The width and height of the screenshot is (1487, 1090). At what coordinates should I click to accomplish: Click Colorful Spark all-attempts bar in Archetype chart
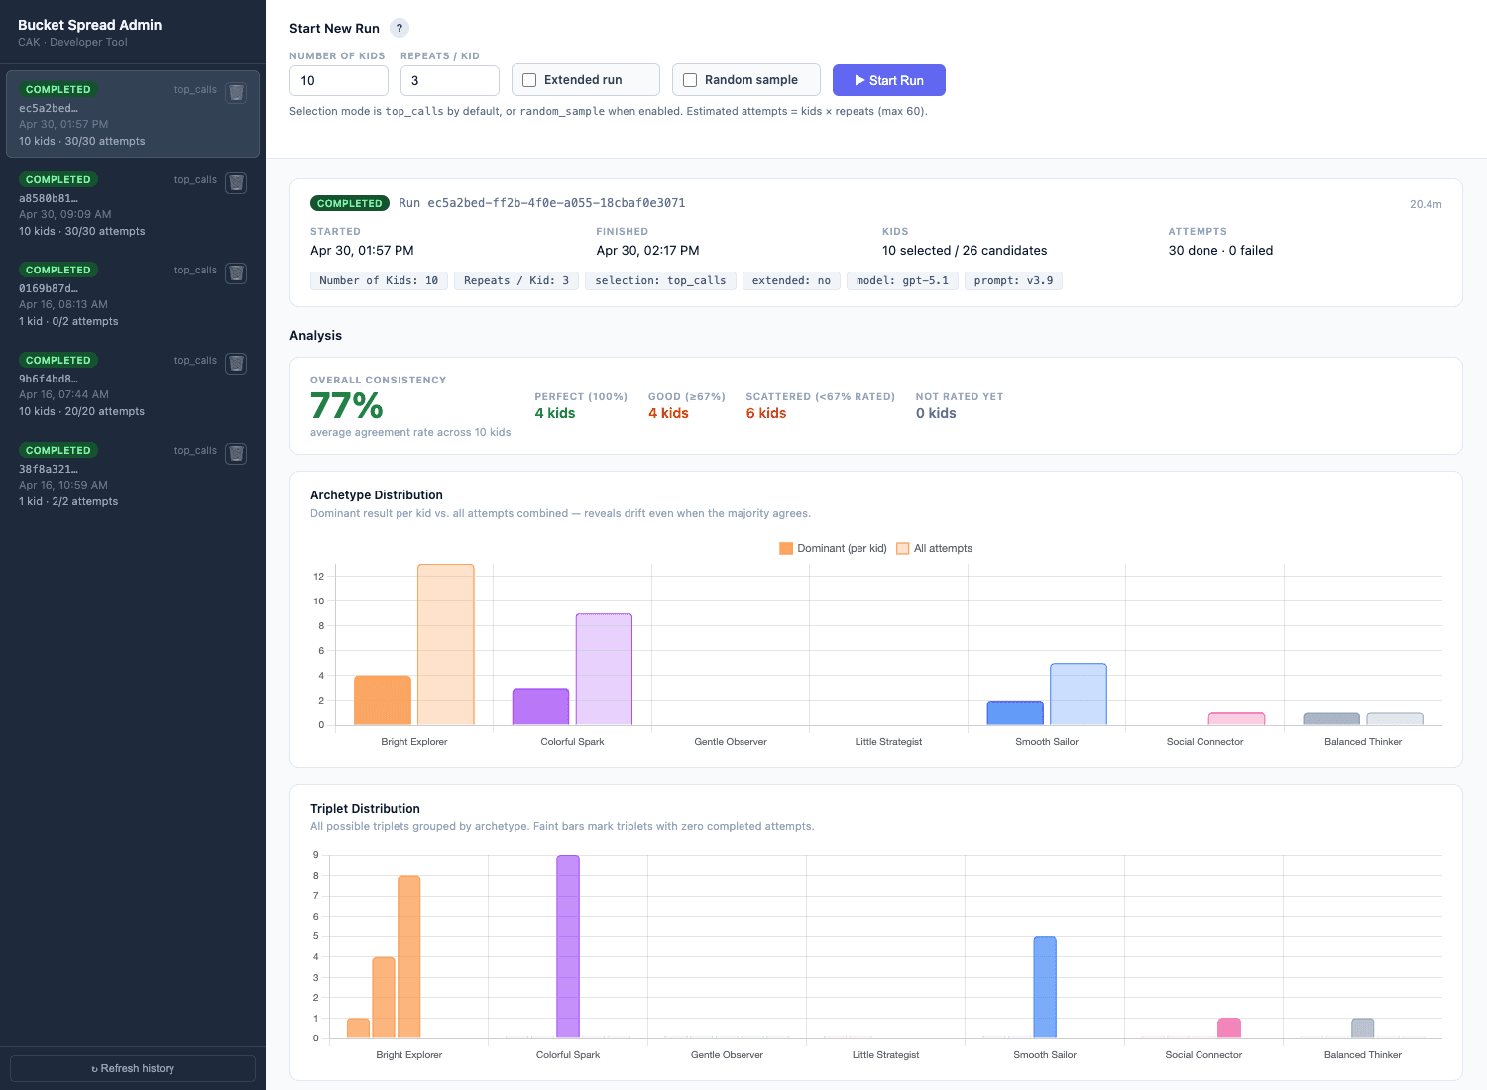(604, 670)
